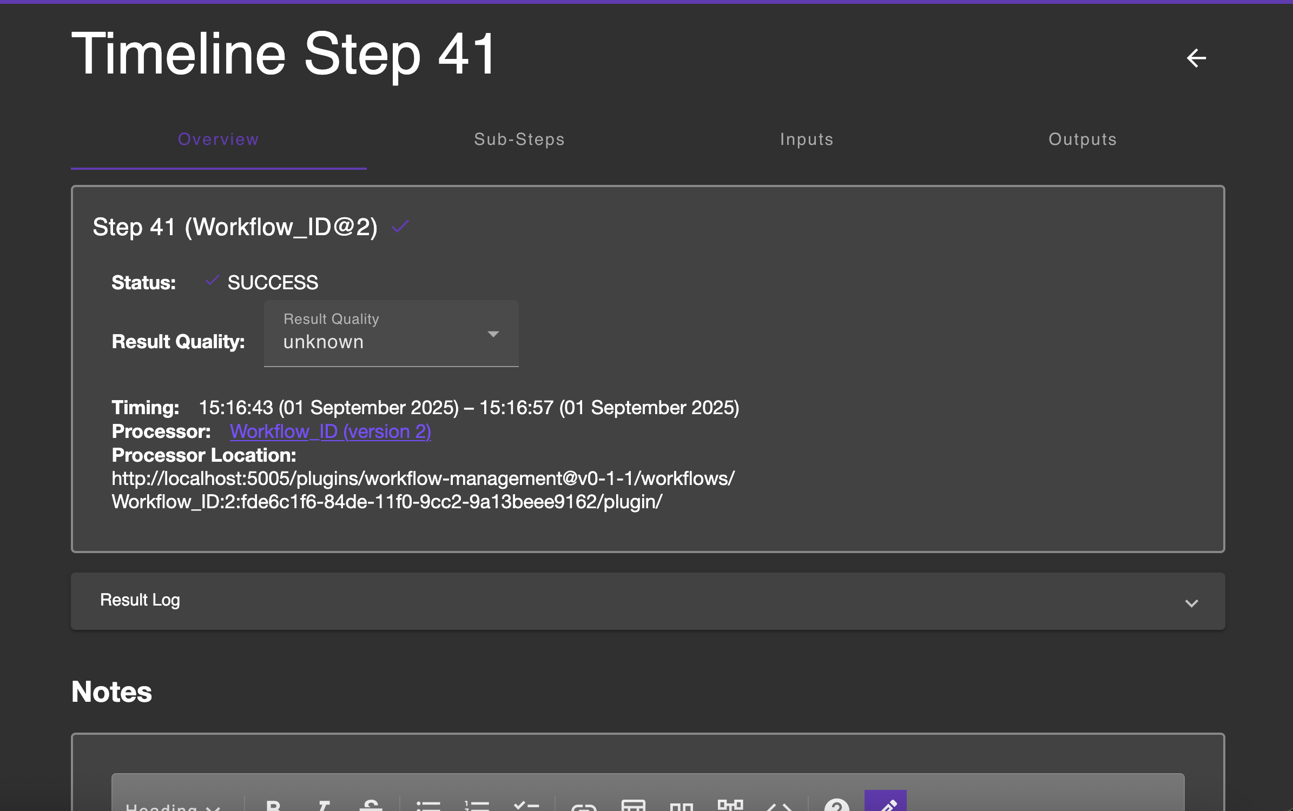
Task: Open the Heading style dropdown in notes
Action: click(173, 807)
